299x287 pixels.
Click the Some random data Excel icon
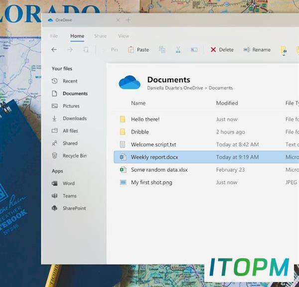click(123, 169)
